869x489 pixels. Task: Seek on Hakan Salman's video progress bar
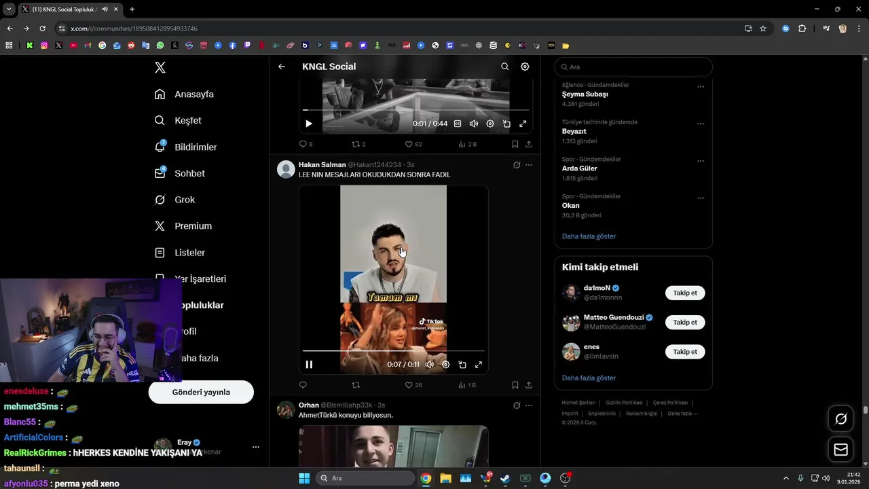tap(394, 351)
